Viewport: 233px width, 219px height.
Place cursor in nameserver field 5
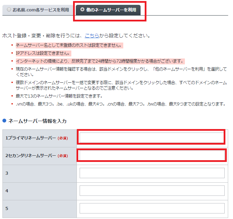coord(152,208)
